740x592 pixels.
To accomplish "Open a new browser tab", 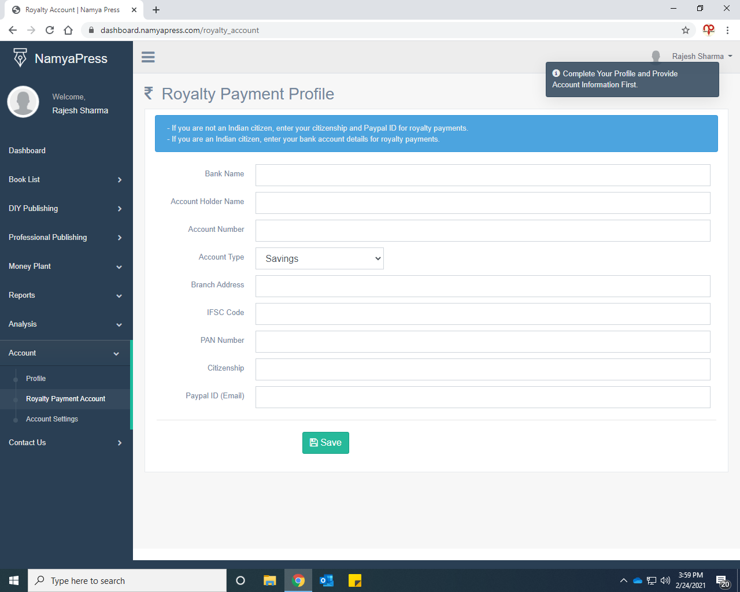I will pos(156,10).
